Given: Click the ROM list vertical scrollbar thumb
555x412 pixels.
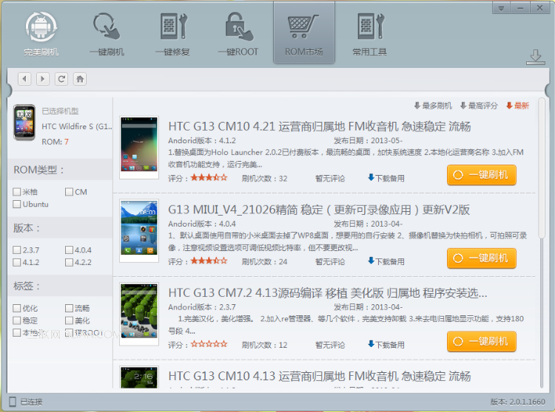Looking at the screenshot, I should click(542, 168).
